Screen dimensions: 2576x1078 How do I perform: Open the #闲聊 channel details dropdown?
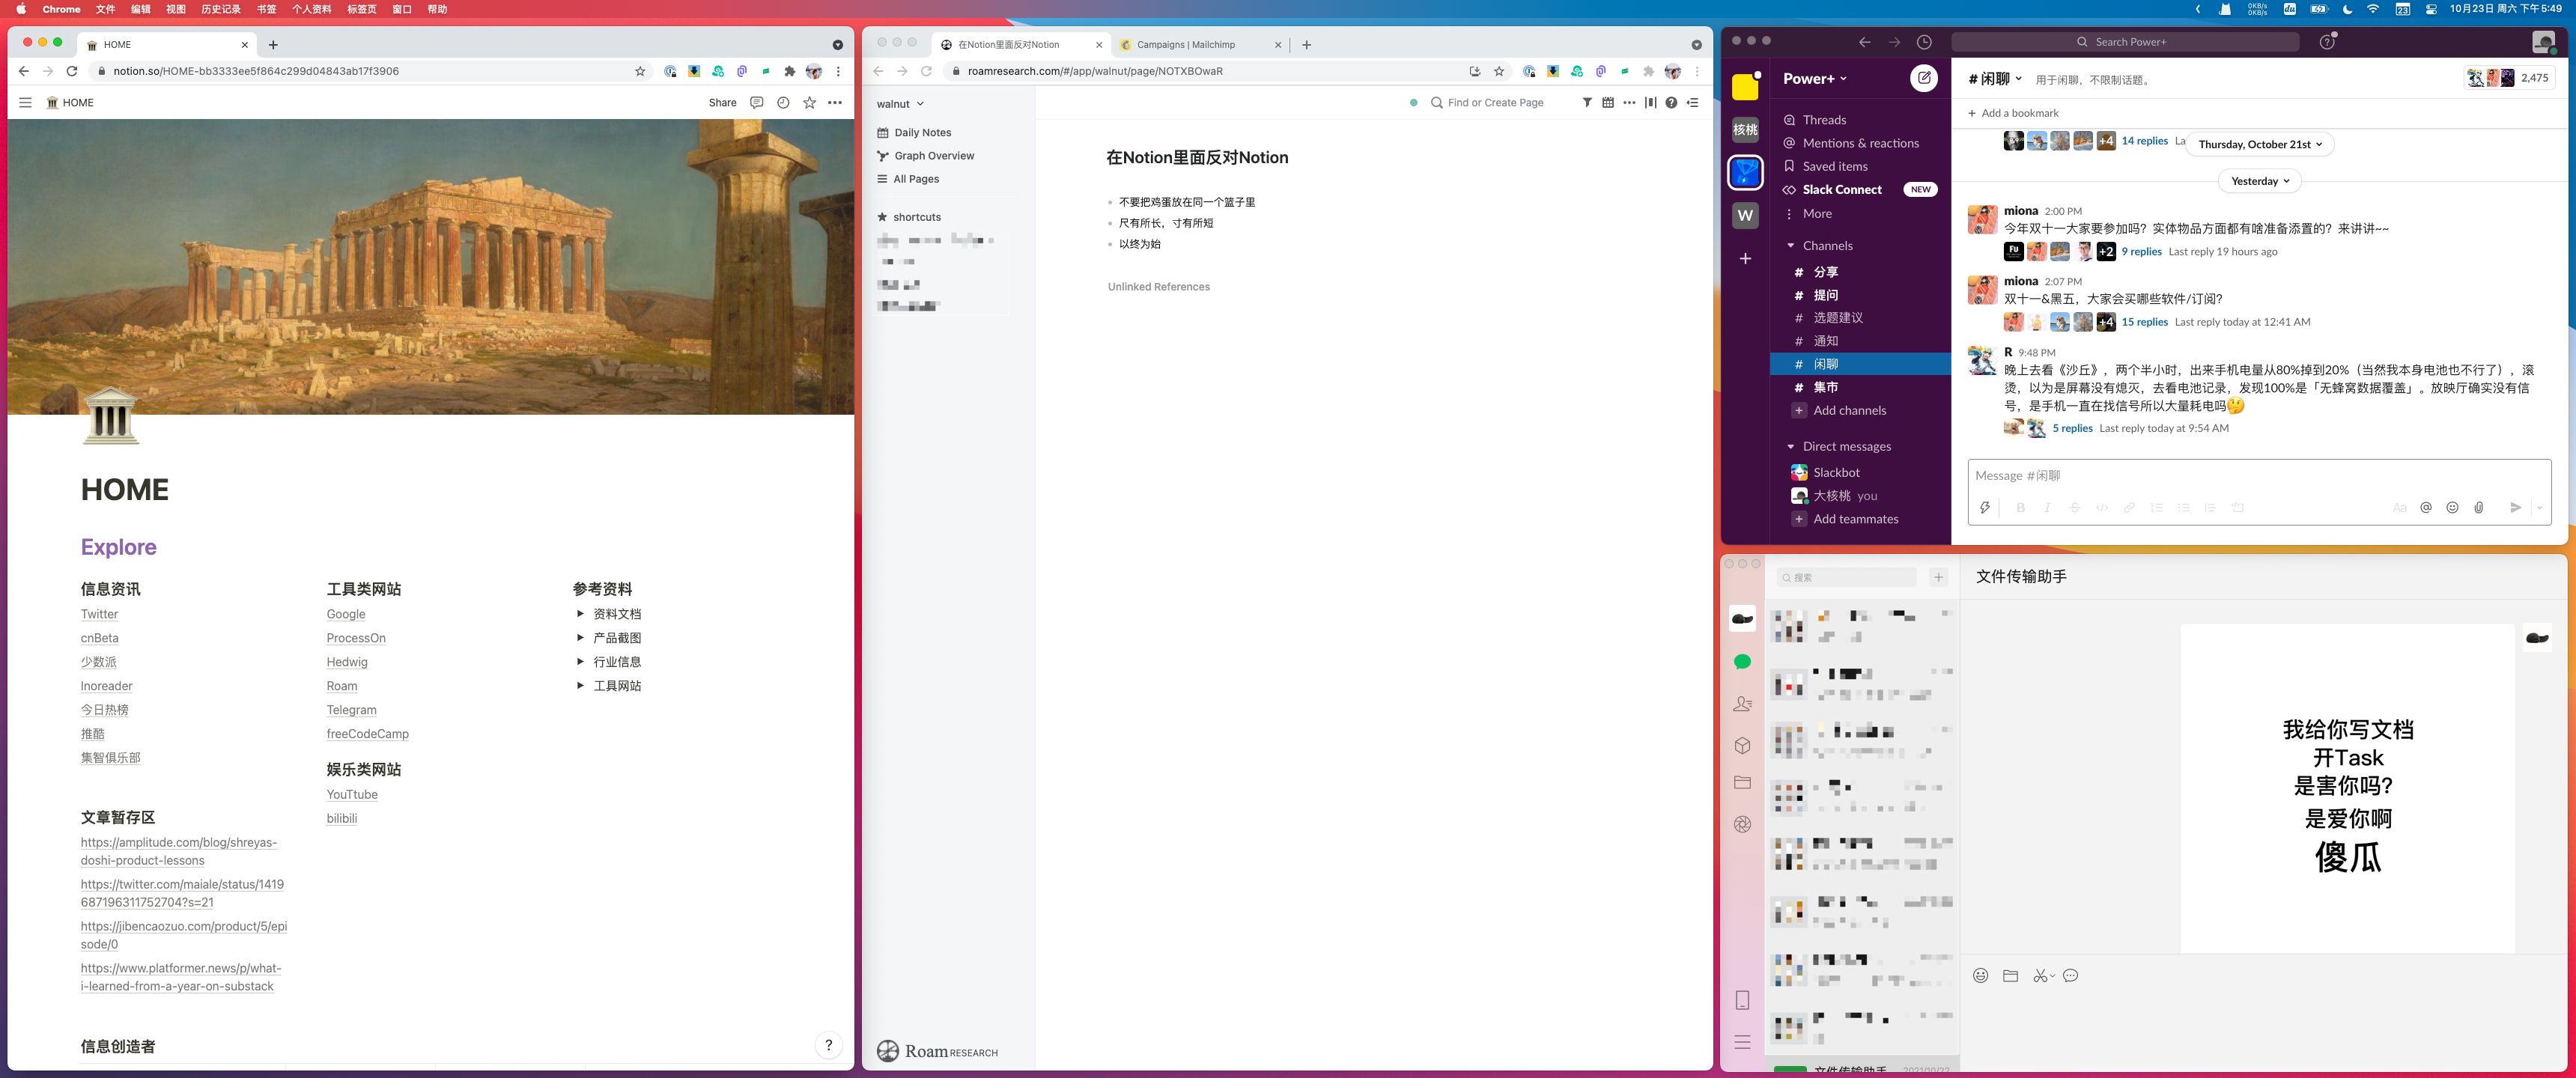point(1995,78)
